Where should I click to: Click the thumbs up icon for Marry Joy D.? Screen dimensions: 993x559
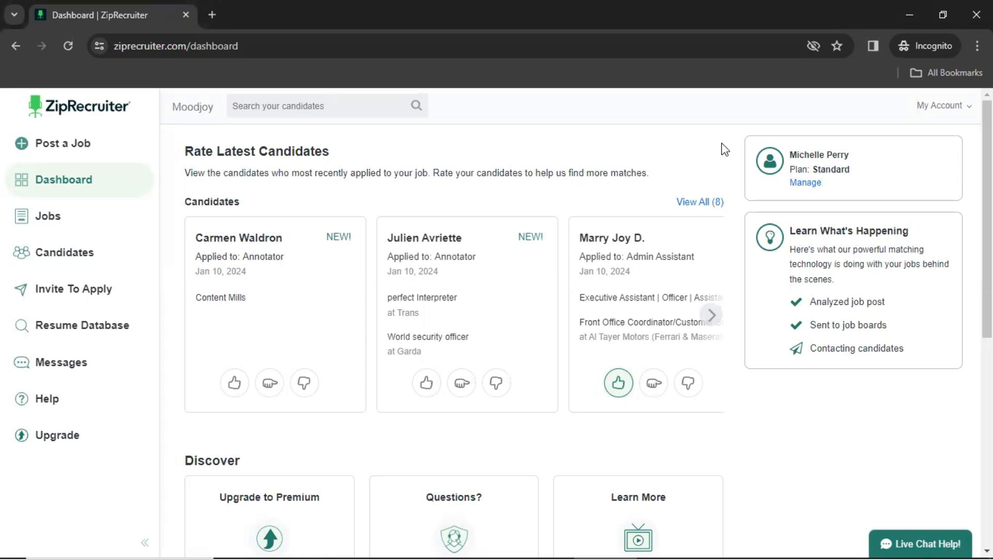point(618,382)
